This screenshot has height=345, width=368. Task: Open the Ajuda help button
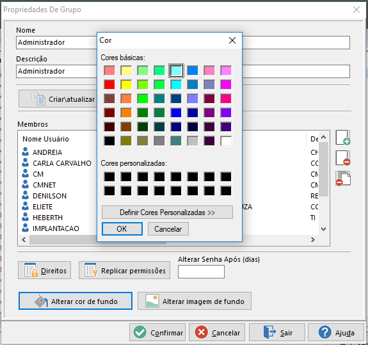(x=336, y=332)
